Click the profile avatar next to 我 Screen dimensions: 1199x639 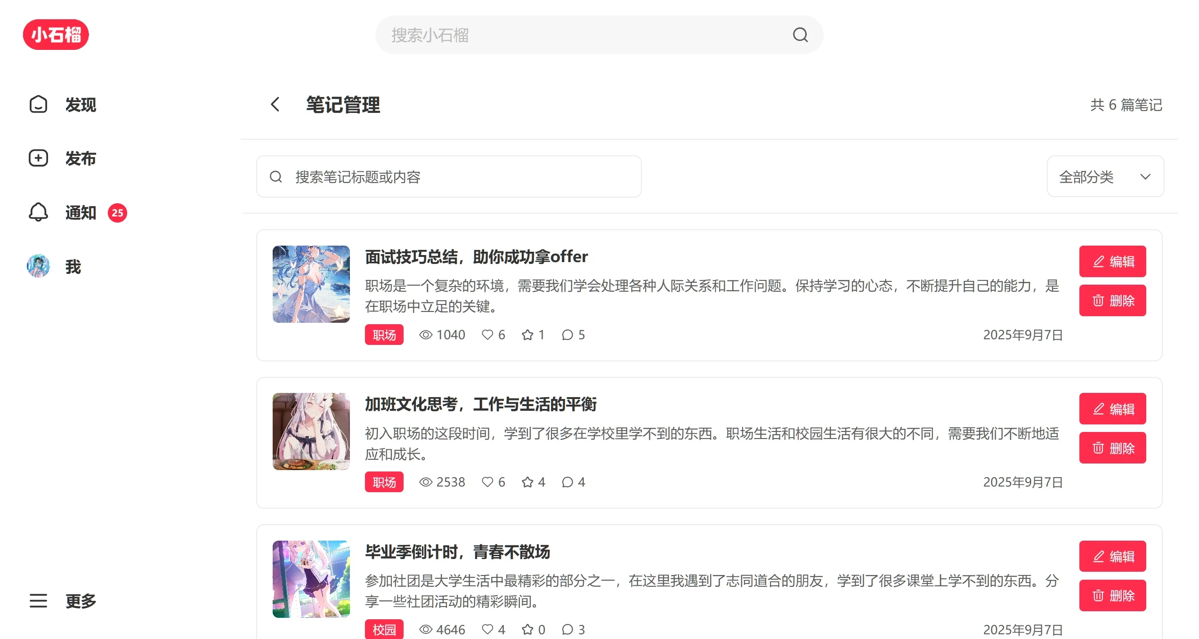(x=38, y=266)
